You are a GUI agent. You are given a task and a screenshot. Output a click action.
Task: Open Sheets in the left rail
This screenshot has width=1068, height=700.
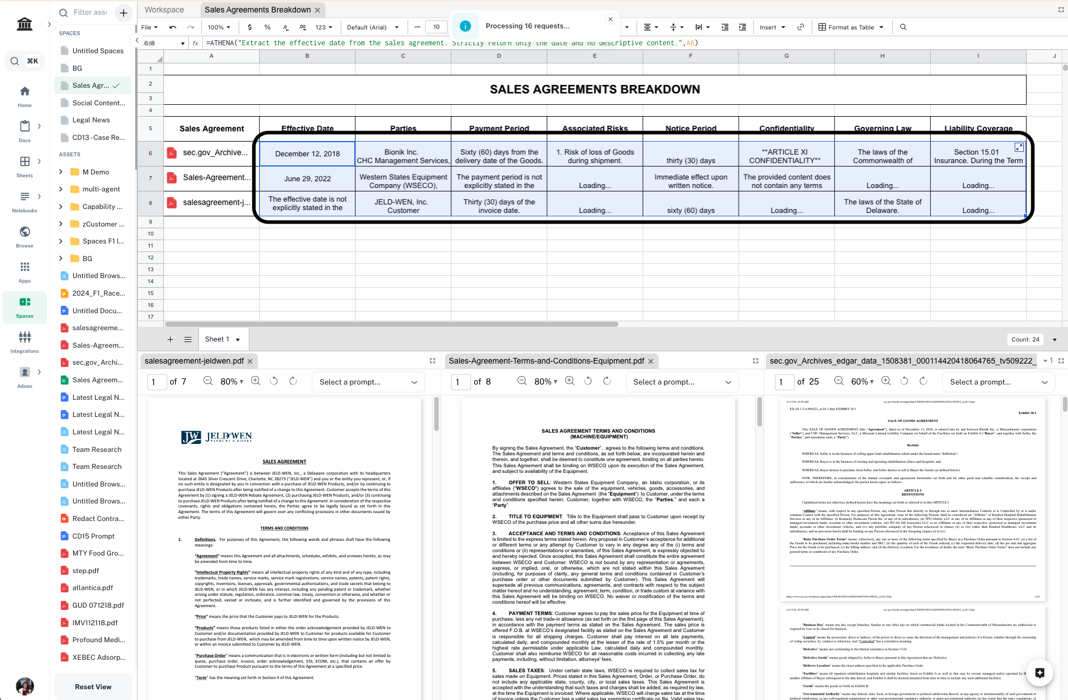tap(24, 166)
